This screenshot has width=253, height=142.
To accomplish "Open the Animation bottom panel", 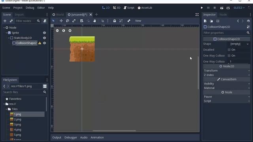I will coord(97,138).
